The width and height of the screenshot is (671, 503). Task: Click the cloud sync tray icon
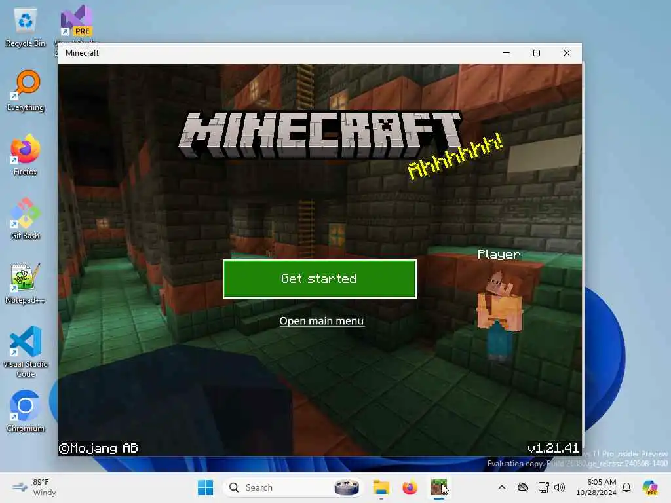tap(522, 487)
